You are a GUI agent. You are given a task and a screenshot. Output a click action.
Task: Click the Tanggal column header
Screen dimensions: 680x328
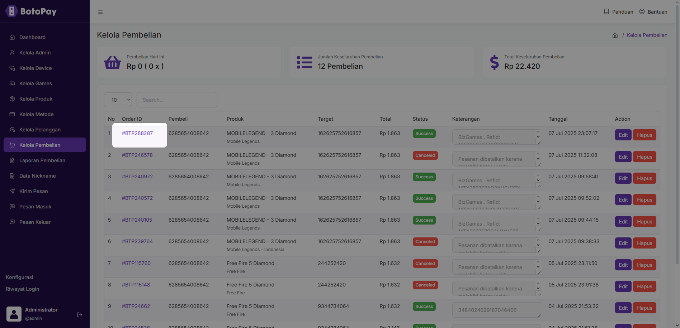[x=558, y=119]
